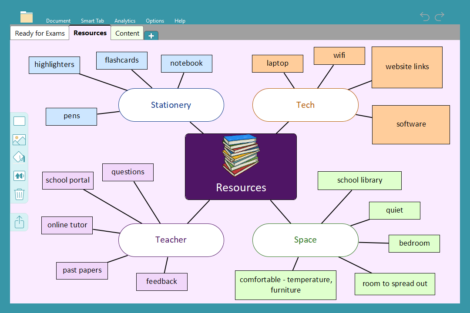Select the add box shape tool
This screenshot has height=313, width=470.
19,121
